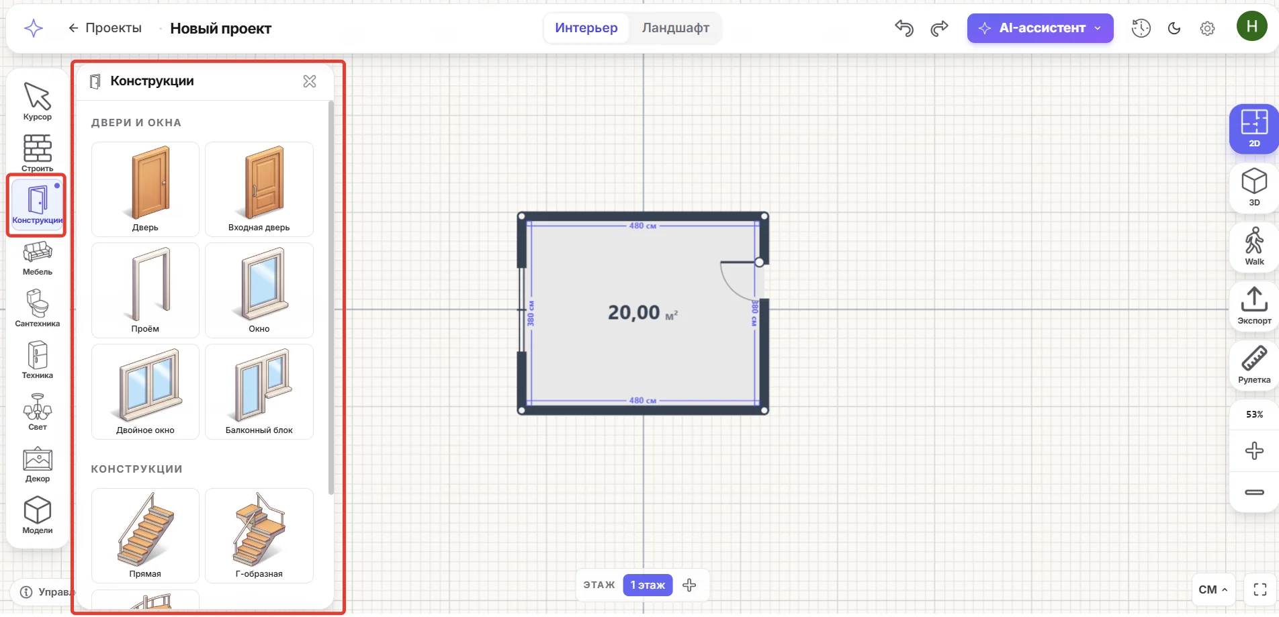The image size is (1279, 617).
Task: Choose the Двойное окно thumbnail
Action: click(x=145, y=391)
